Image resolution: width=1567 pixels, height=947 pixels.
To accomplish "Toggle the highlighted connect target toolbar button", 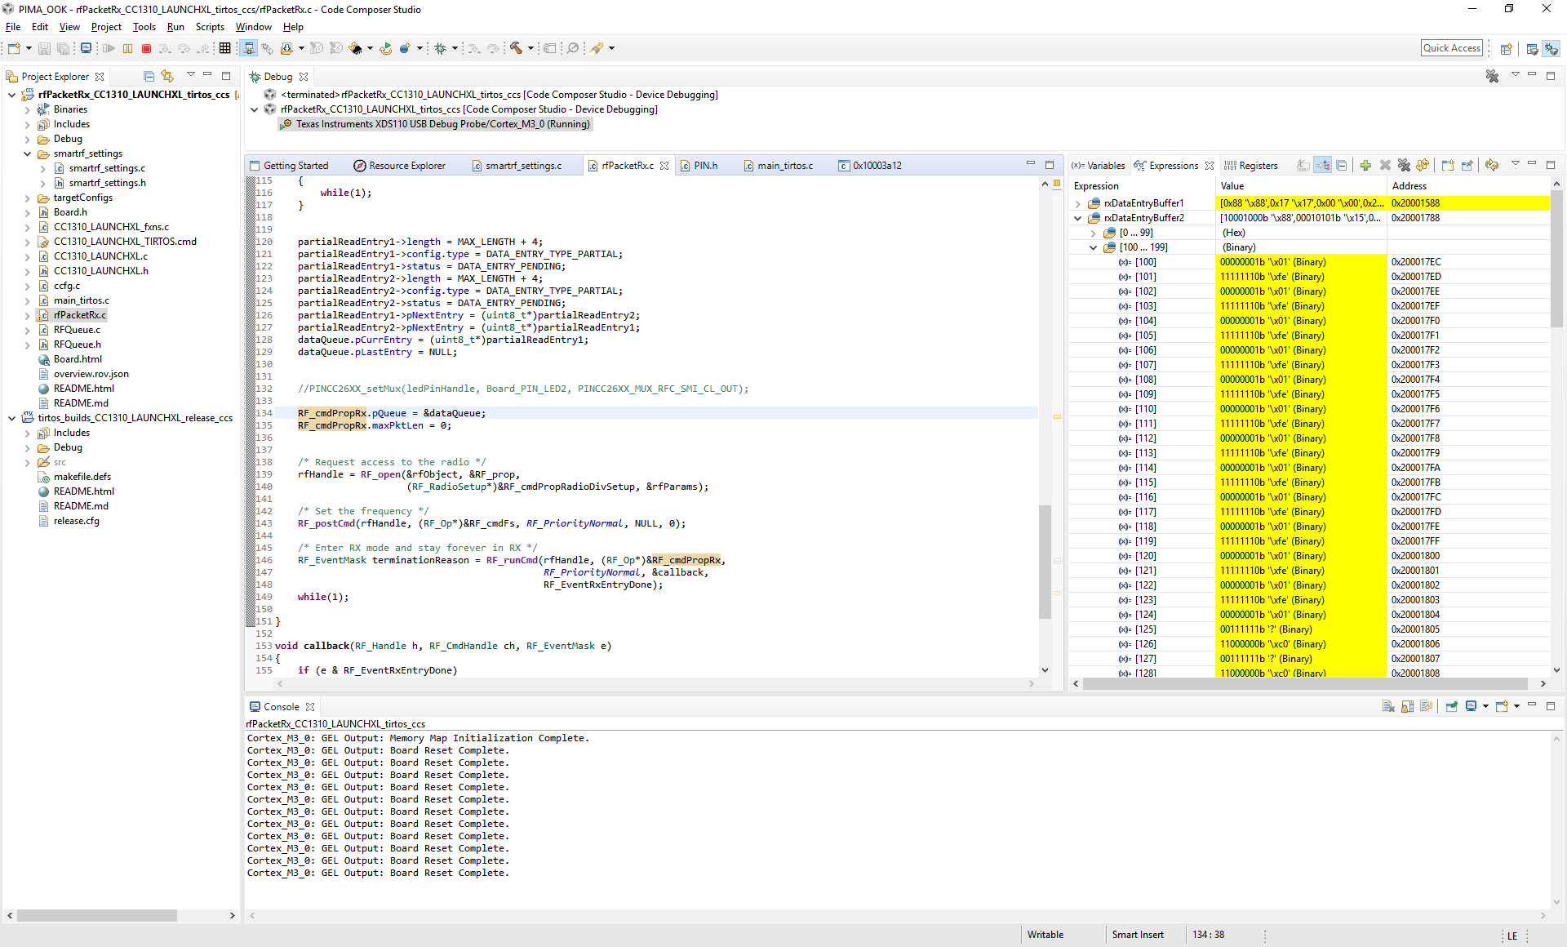I will pos(249,49).
